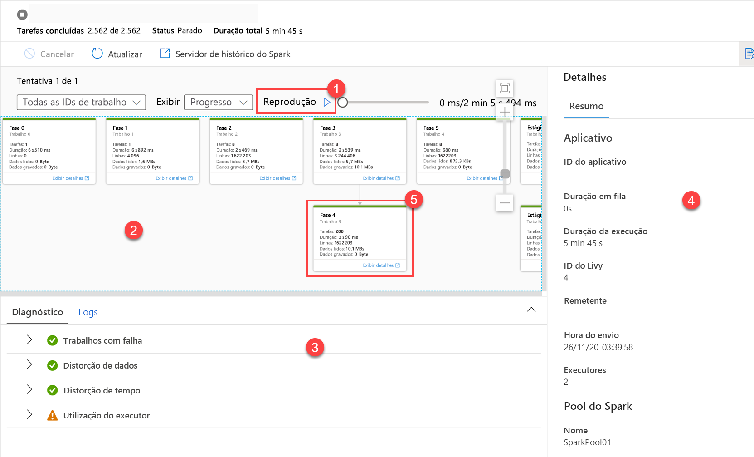754x457 pixels.
Task: Click the playback timeline slider handle
Action: [x=343, y=102]
